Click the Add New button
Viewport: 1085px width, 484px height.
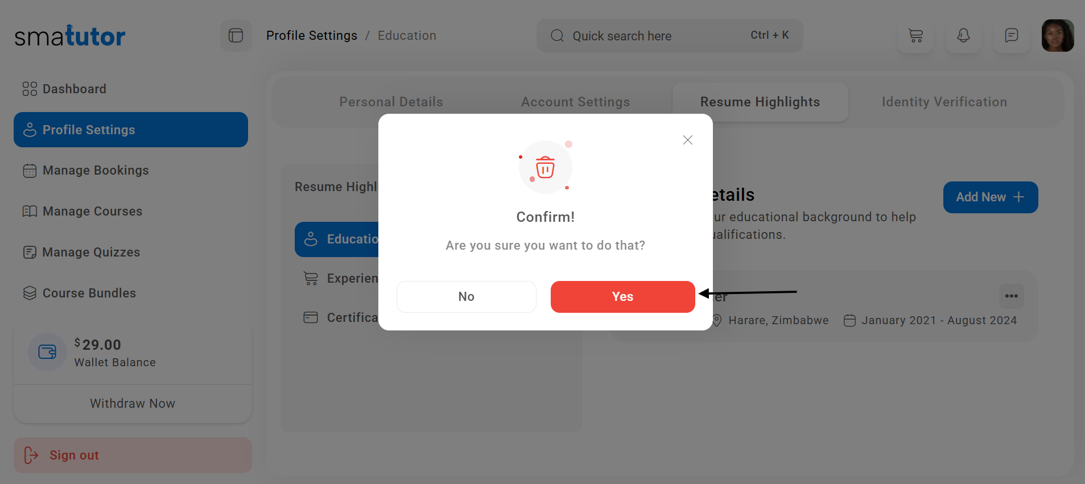click(x=990, y=197)
